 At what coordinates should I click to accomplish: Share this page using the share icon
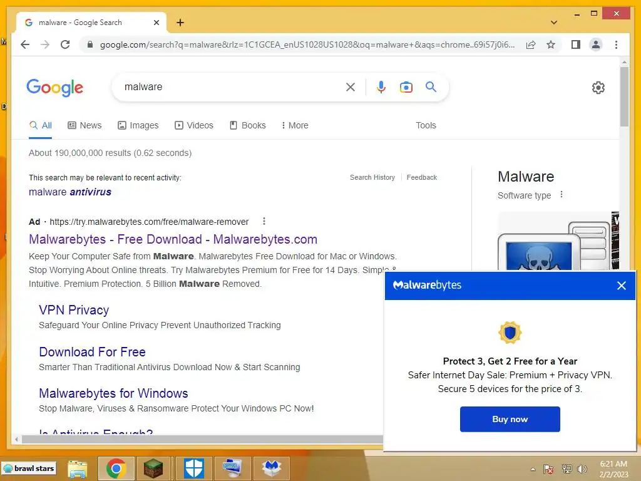click(x=531, y=44)
